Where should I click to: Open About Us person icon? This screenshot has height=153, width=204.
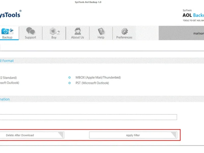pyautogui.click(x=78, y=31)
